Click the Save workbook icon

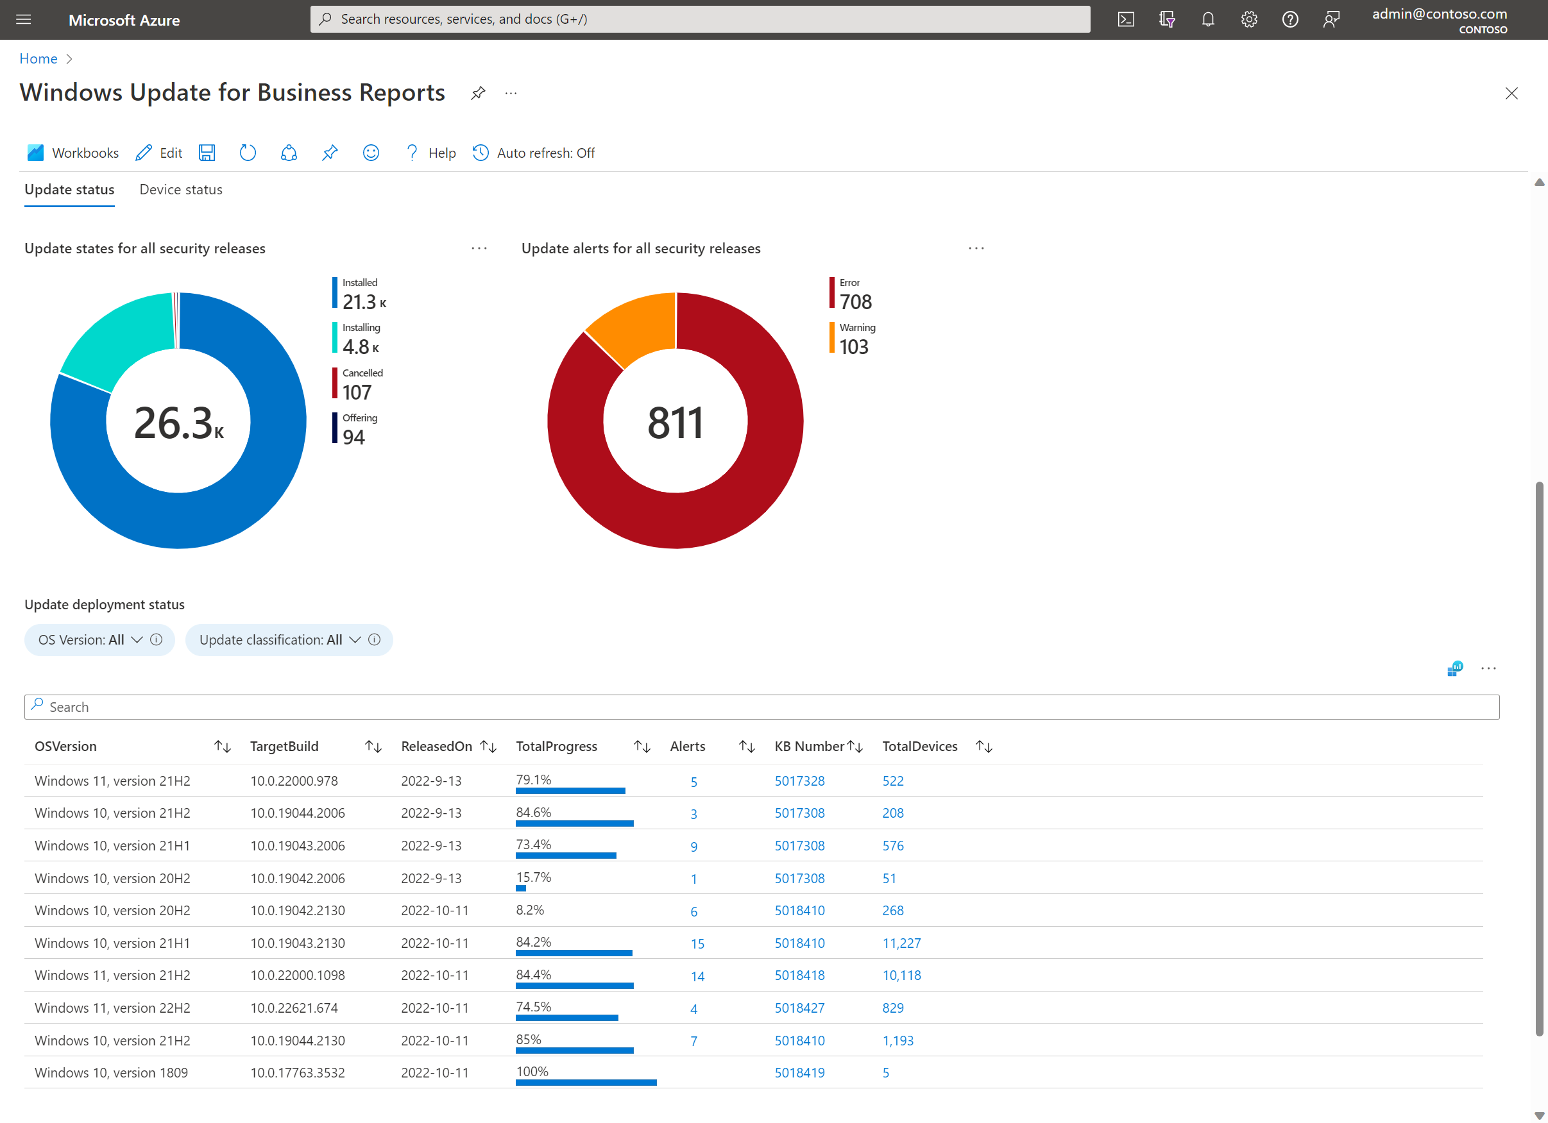point(207,153)
